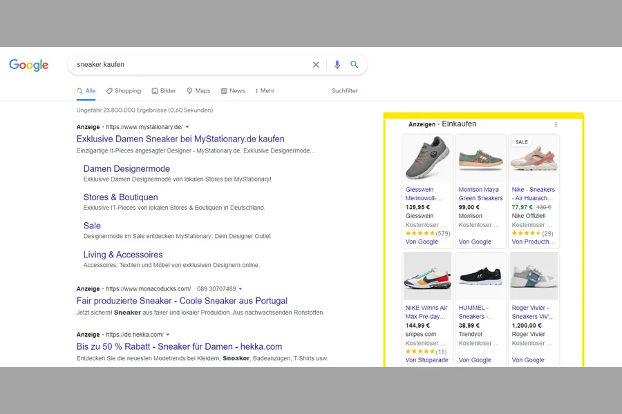The height and width of the screenshot is (414, 622).
Task: Click the snipes.com seller name
Action: click(421, 335)
